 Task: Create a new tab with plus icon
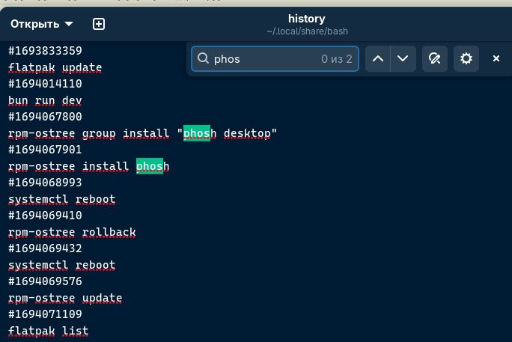(x=99, y=24)
